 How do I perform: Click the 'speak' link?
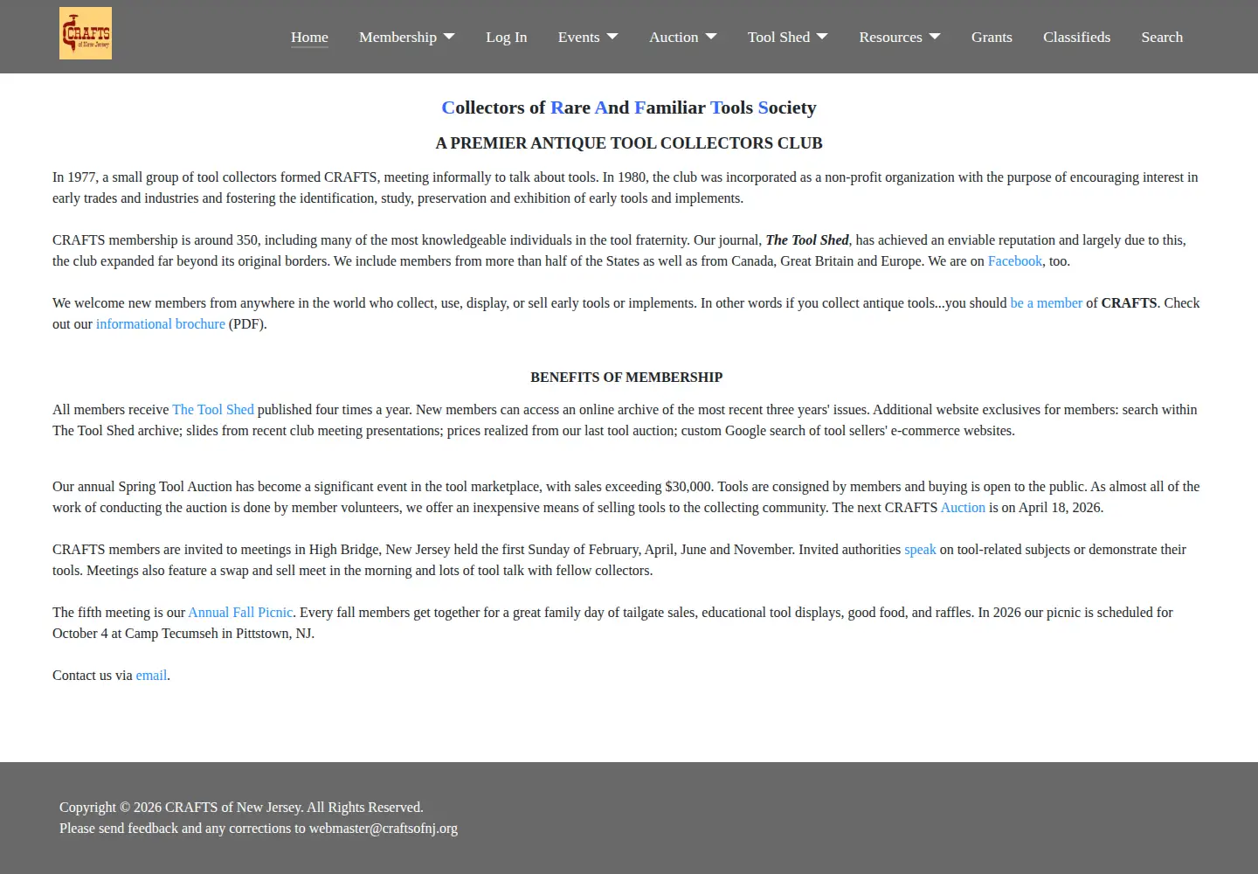(x=920, y=550)
